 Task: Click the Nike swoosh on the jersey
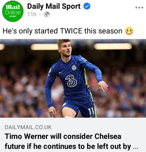click(x=61, y=72)
